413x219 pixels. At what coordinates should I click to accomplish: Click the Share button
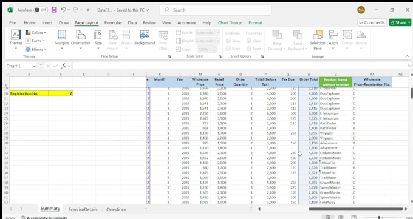point(400,22)
